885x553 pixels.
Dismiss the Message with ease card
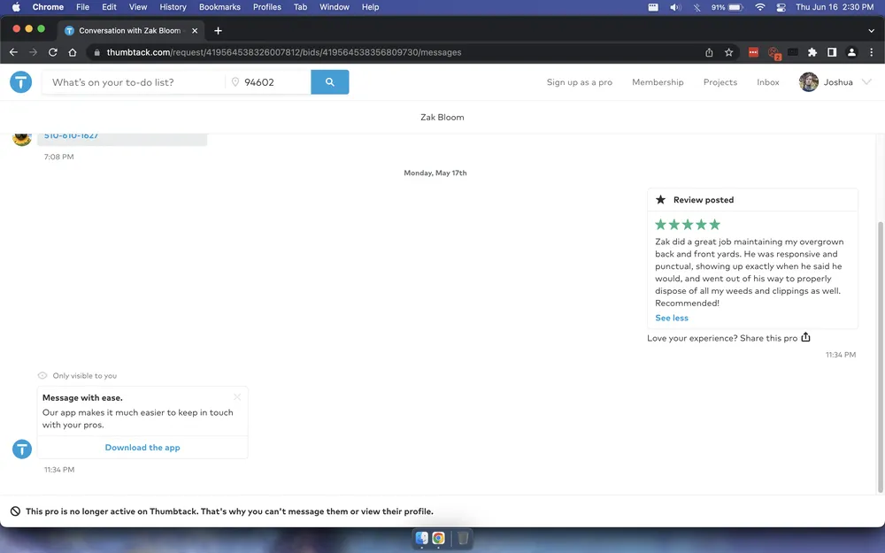237,397
